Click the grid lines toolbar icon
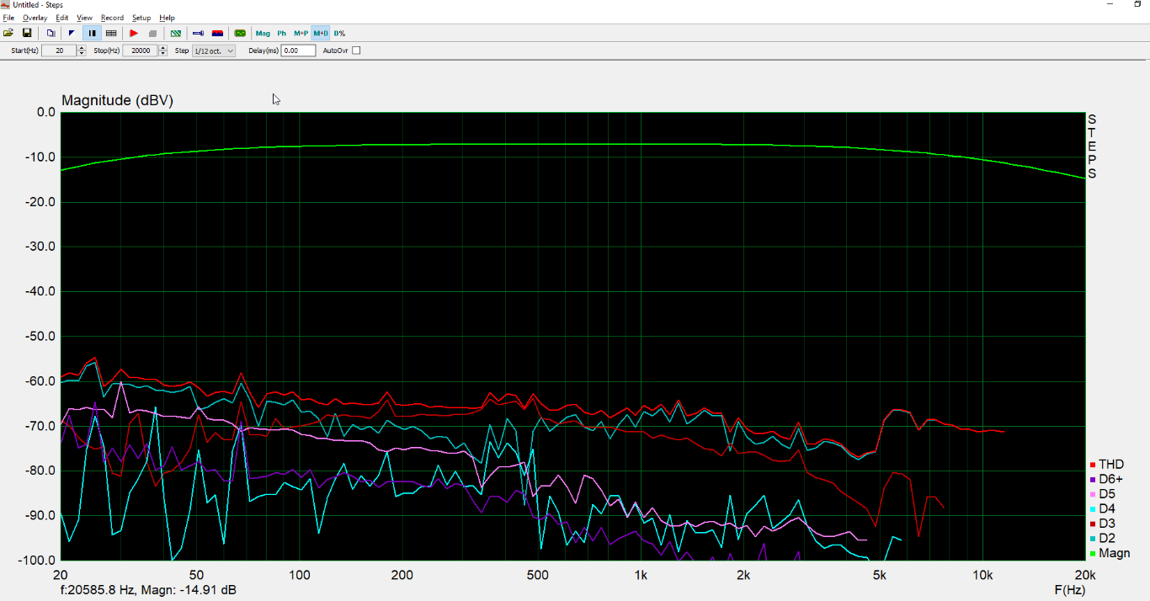Viewport: 1150px width, 601px height. 111,33
